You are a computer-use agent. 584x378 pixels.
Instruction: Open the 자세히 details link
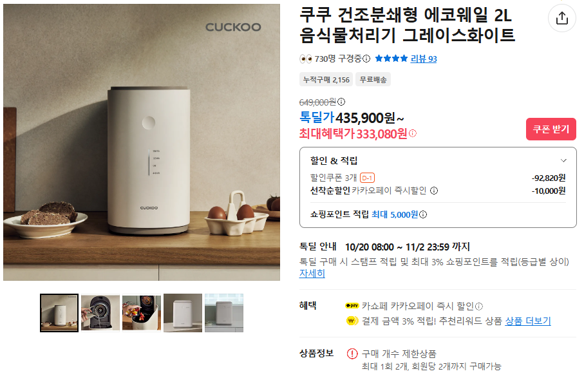pyautogui.click(x=312, y=273)
